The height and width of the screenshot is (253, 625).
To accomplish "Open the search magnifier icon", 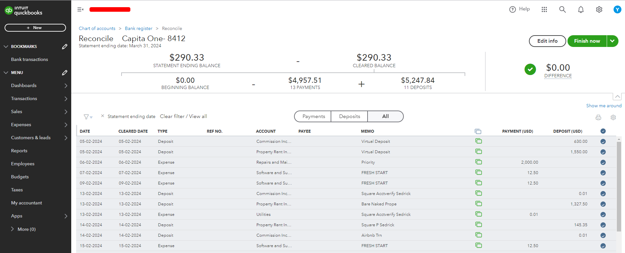I will (x=563, y=9).
